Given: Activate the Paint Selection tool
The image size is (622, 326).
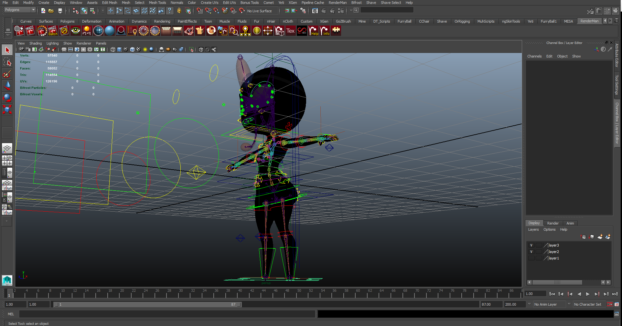Looking at the screenshot, I should click(7, 74).
